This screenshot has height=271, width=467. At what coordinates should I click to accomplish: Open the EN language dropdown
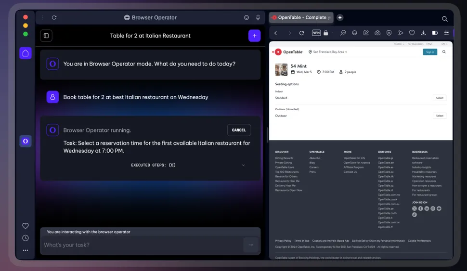444,44
